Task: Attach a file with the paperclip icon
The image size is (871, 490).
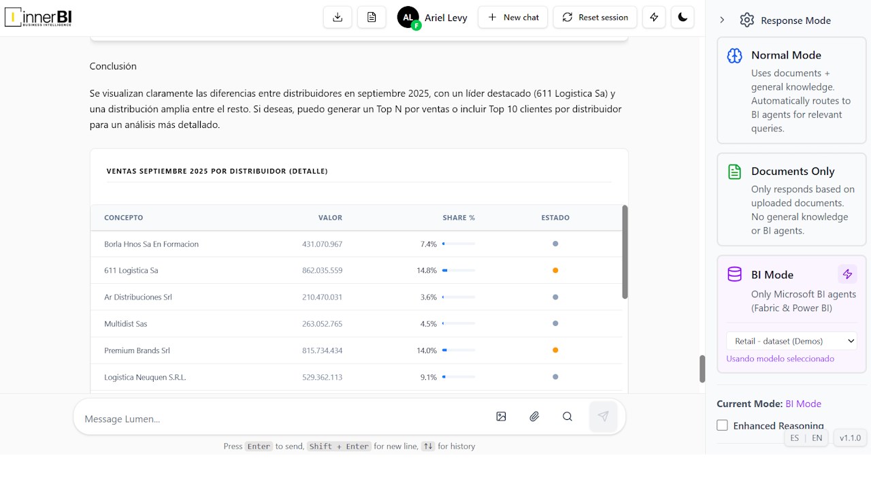Action: click(534, 416)
